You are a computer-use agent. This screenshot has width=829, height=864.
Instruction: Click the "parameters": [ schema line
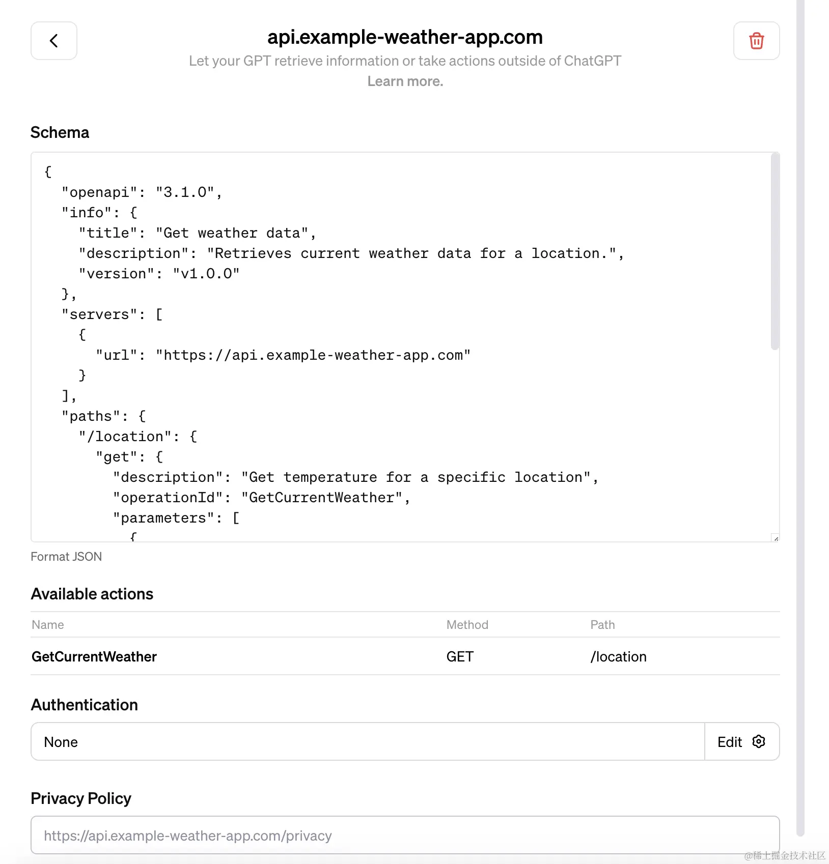(x=176, y=518)
